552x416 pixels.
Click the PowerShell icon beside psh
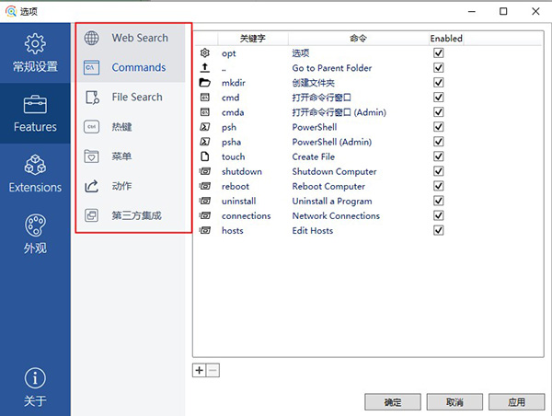(x=205, y=127)
